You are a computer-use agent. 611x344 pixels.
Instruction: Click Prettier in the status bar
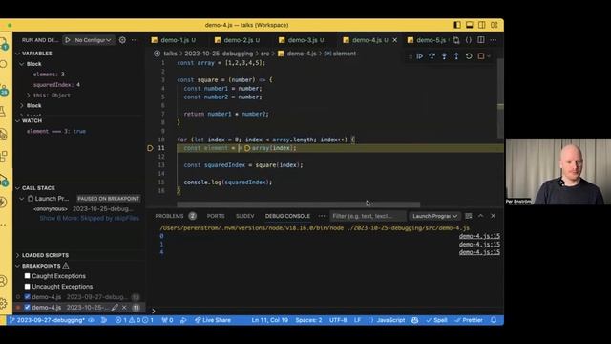[x=469, y=320]
